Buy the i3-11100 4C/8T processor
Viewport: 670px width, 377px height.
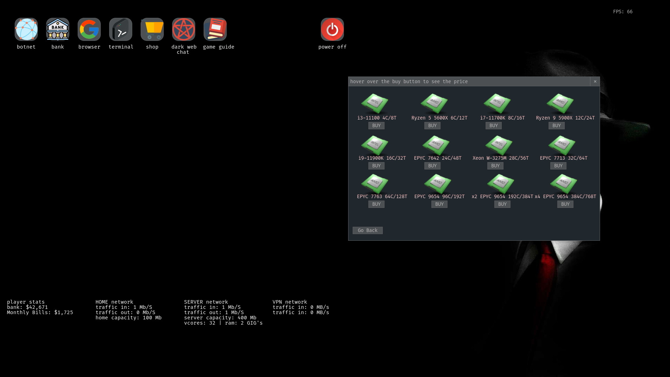pyautogui.click(x=376, y=125)
